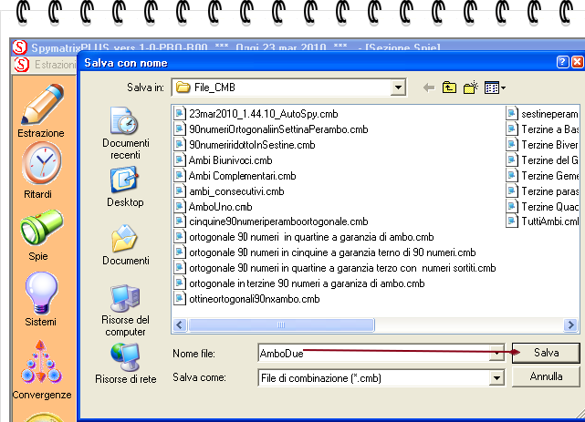Open the Spie flashlight tool
Image resolution: width=585 pixels, height=422 pixels.
click(x=38, y=232)
